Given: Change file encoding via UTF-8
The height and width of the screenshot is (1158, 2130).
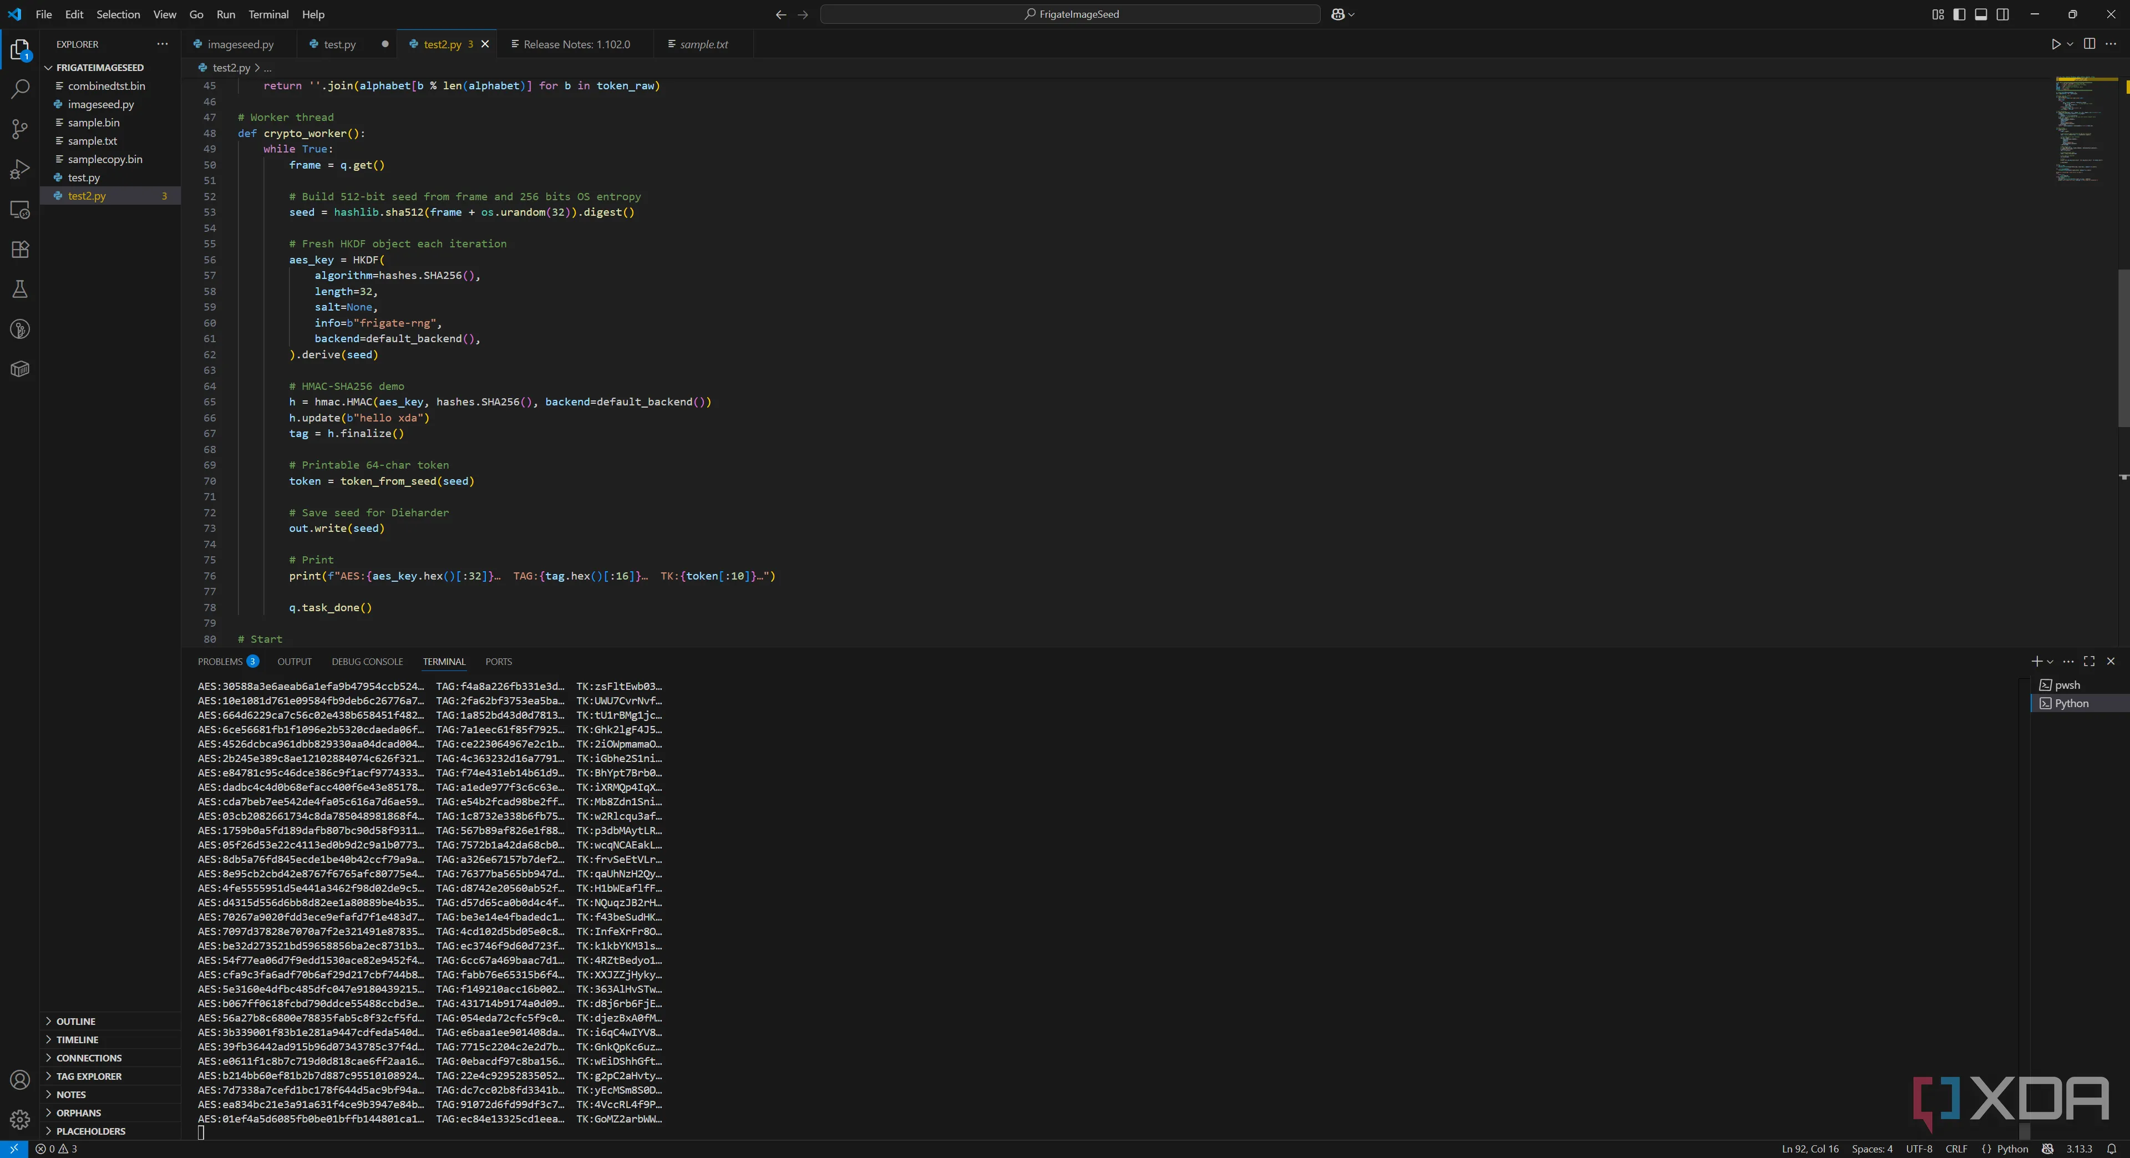Looking at the screenshot, I should [x=1919, y=1149].
